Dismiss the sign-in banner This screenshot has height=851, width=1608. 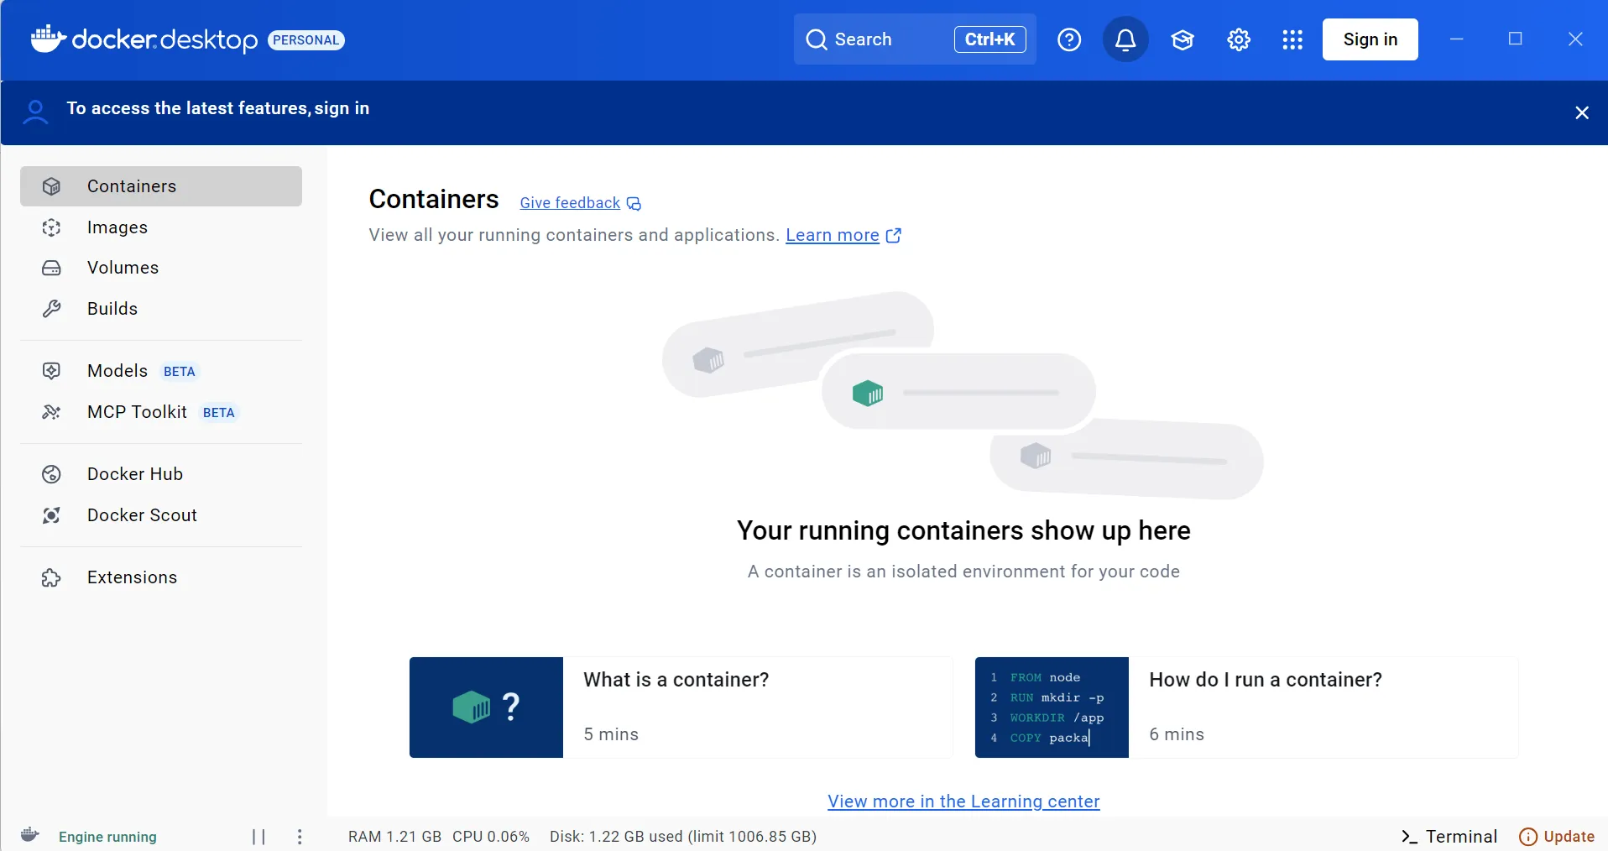point(1582,112)
